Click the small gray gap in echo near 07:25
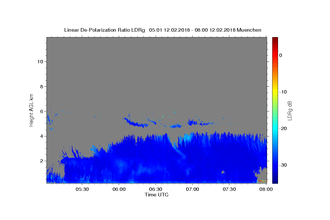Viewport: 330px width, 220px height. [223, 172]
